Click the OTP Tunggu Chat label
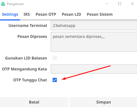 (x=30, y=80)
